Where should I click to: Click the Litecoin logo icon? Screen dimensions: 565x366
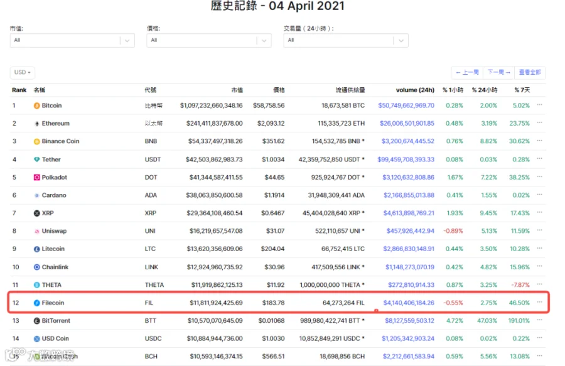(37, 249)
